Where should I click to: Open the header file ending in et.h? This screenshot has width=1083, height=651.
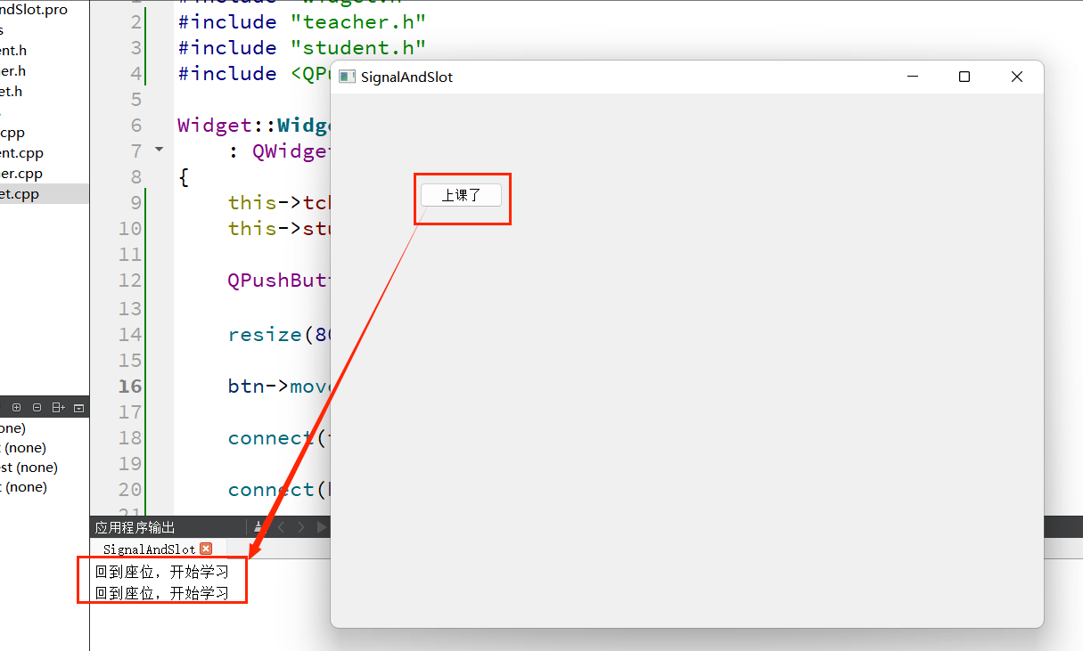tap(12, 91)
